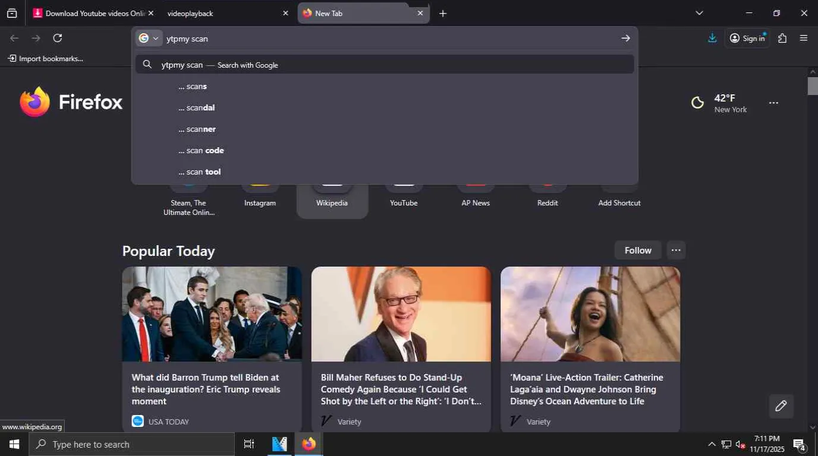Image resolution: width=818 pixels, height=456 pixels.
Task: Click the page vertical scrollbar thumb
Action: [813, 86]
